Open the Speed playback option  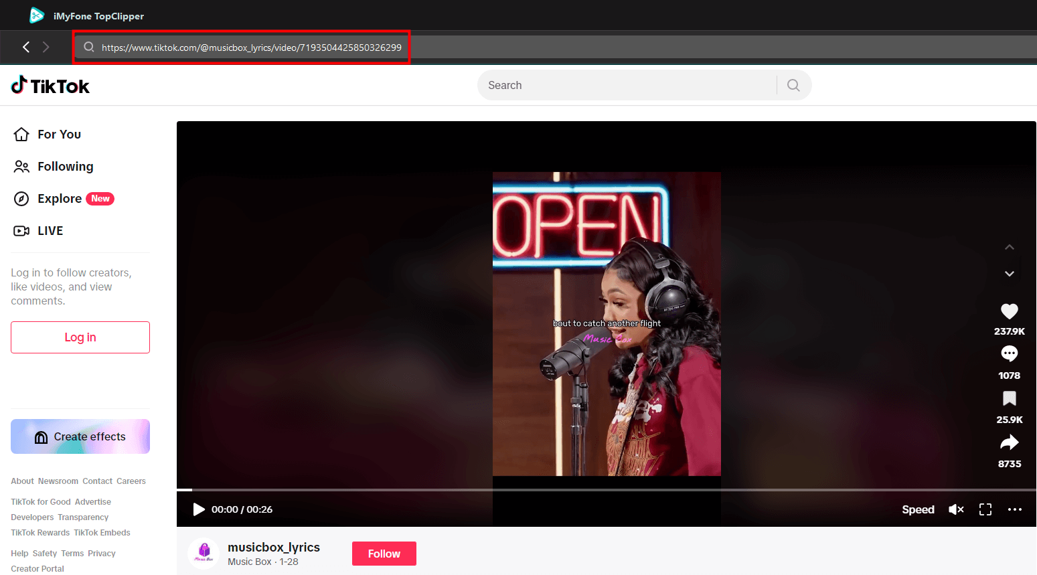[x=918, y=509]
